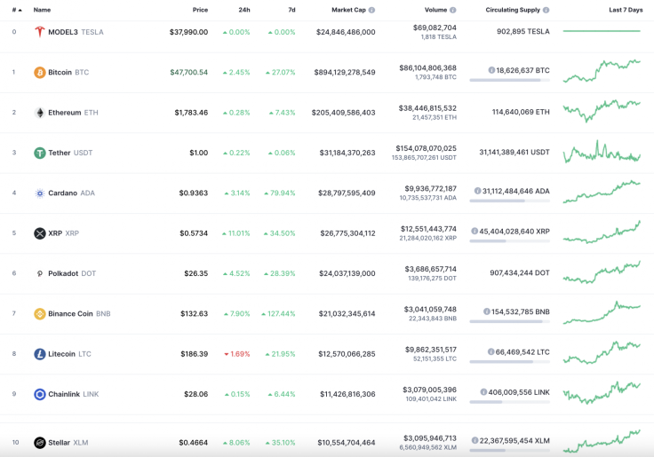Click Cardano's 79.94% 7d change
This screenshot has height=457, width=654.
279,193
